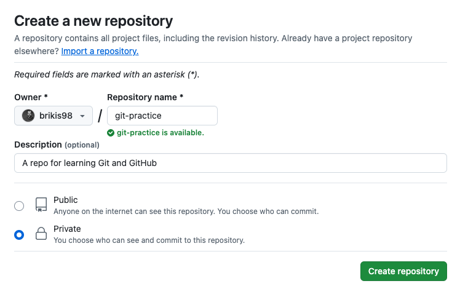
Task: Click the required fields asterisk note
Action: click(106, 74)
